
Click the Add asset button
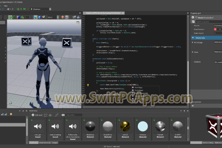coord(37,115)
